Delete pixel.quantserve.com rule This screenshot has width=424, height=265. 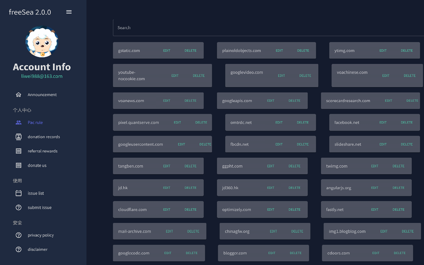coord(201,123)
